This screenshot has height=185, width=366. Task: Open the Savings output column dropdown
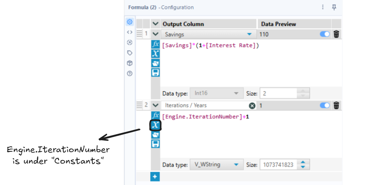(x=249, y=34)
